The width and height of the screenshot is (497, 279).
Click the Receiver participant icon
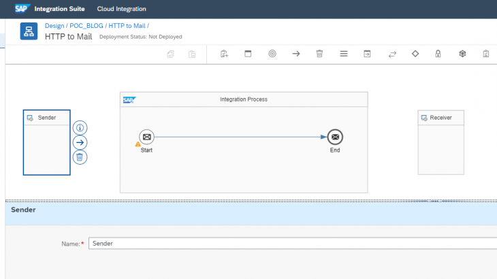(x=424, y=118)
